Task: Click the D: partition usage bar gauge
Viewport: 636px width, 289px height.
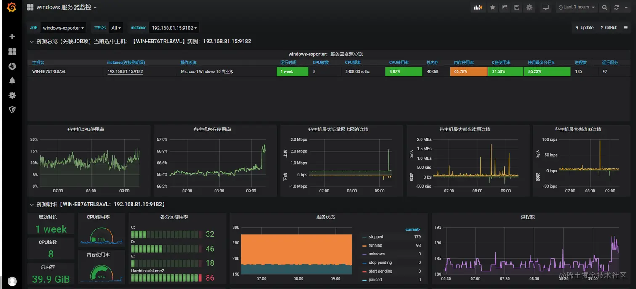Action: [167, 249]
